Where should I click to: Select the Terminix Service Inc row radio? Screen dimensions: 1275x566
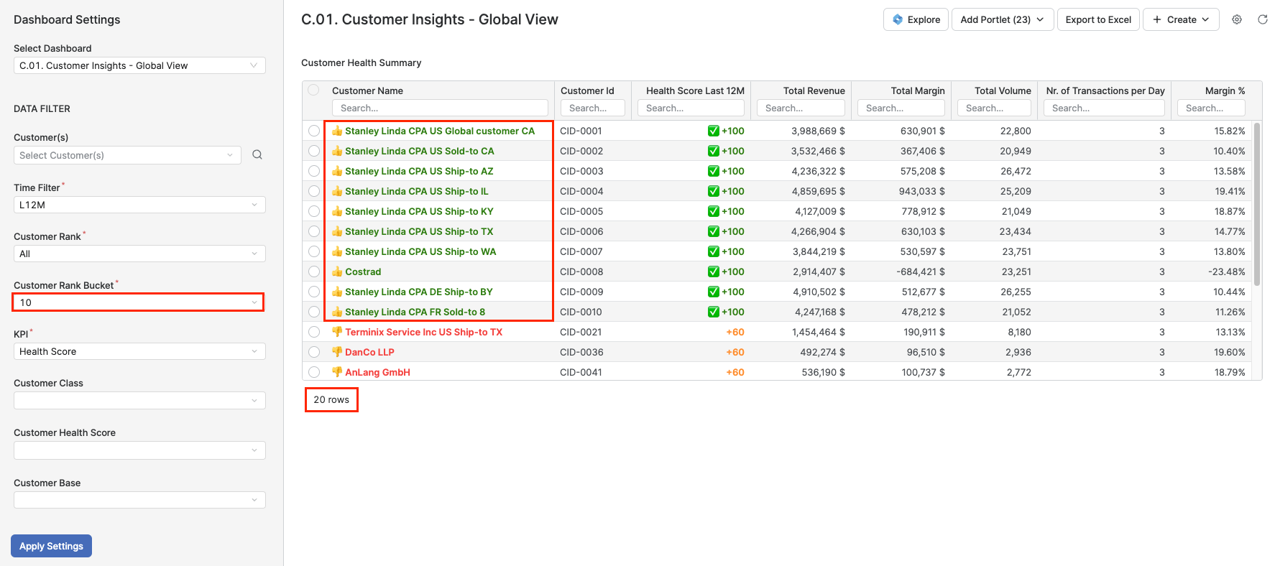click(314, 332)
